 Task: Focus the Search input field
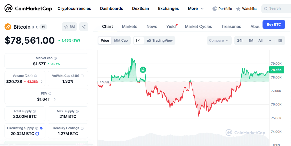(x=277, y=8)
